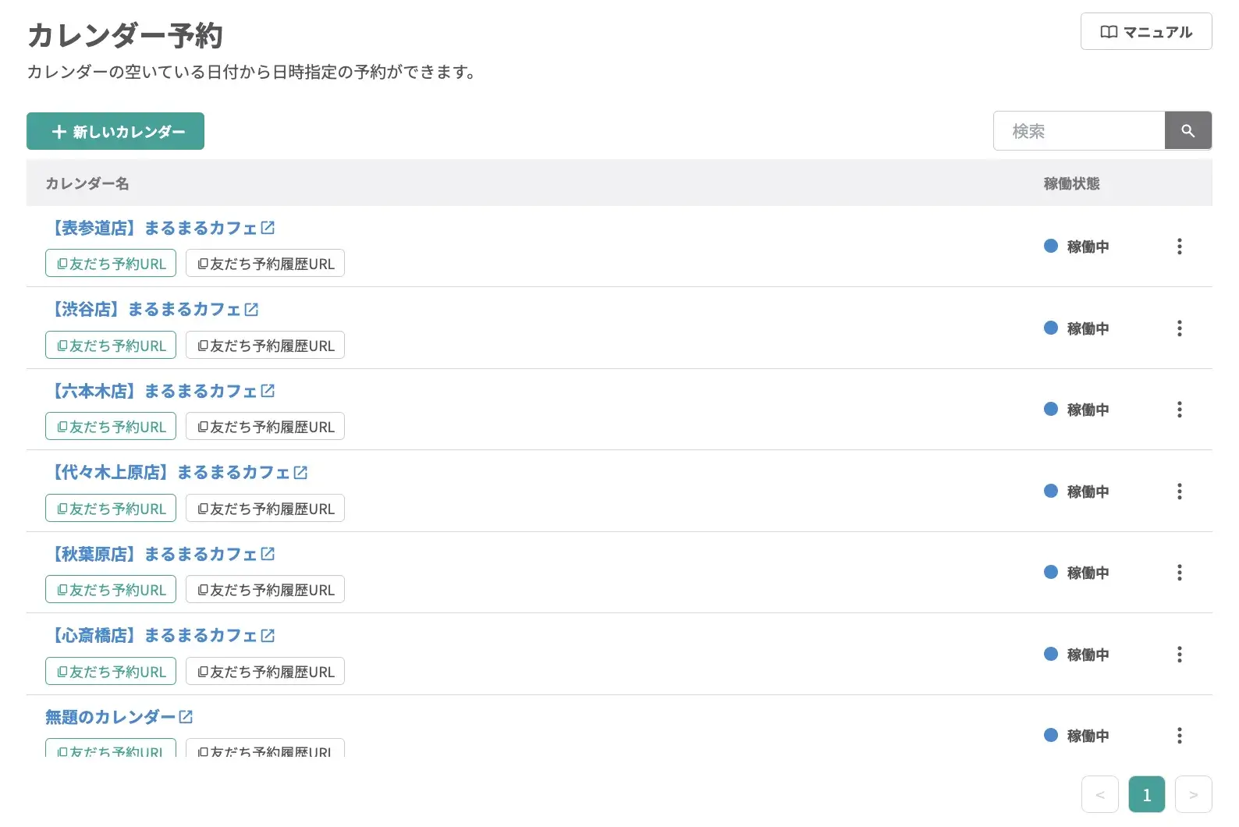Image resolution: width=1239 pixels, height=827 pixels.
Task: Click external-link icon beside 表参道店 まるまるカフェ
Action: [268, 228]
